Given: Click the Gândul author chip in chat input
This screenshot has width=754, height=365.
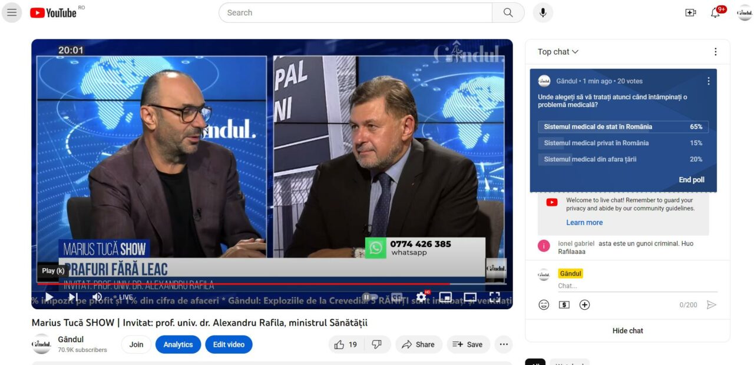Looking at the screenshot, I should click(570, 274).
